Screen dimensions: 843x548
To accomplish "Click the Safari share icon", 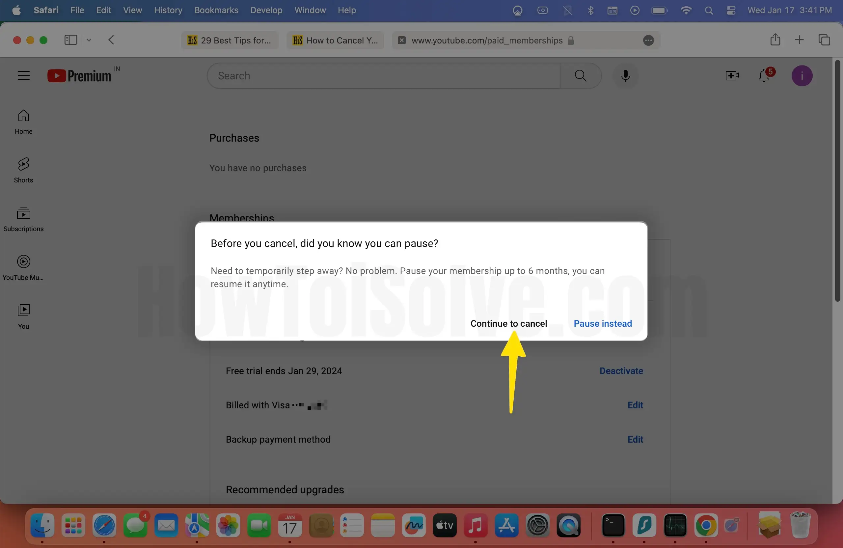I will tap(775, 40).
